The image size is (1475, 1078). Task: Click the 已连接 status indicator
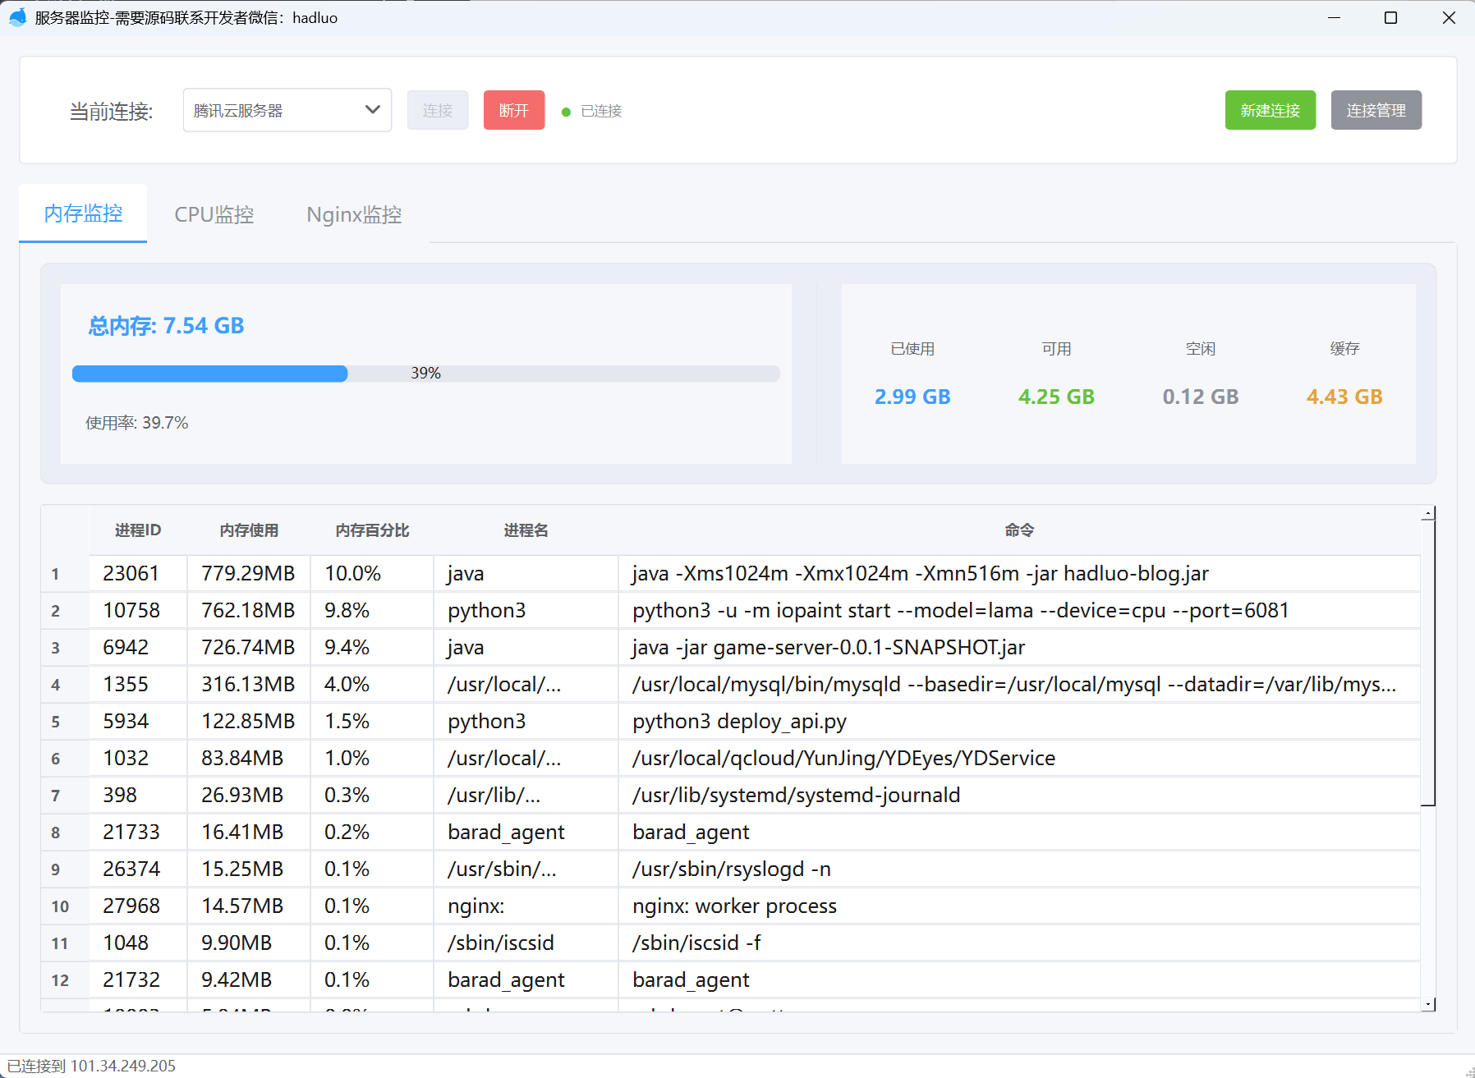click(592, 111)
